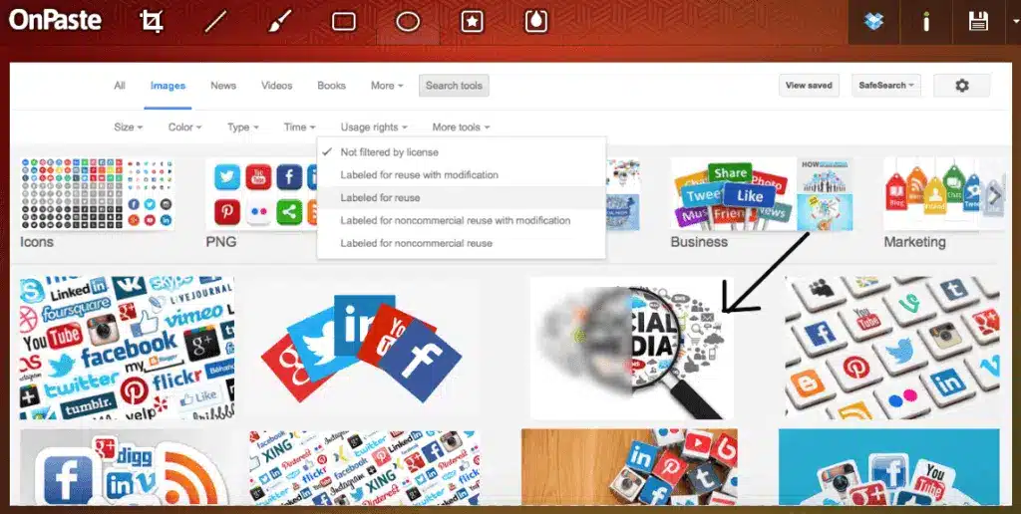Open the Books tab
The image size is (1021, 514).
[x=331, y=86]
